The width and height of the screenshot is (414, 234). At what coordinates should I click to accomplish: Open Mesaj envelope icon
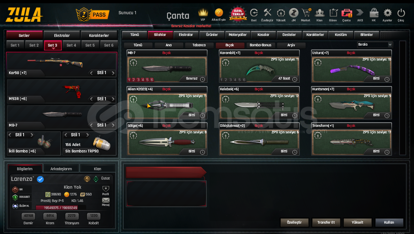(x=106, y=200)
